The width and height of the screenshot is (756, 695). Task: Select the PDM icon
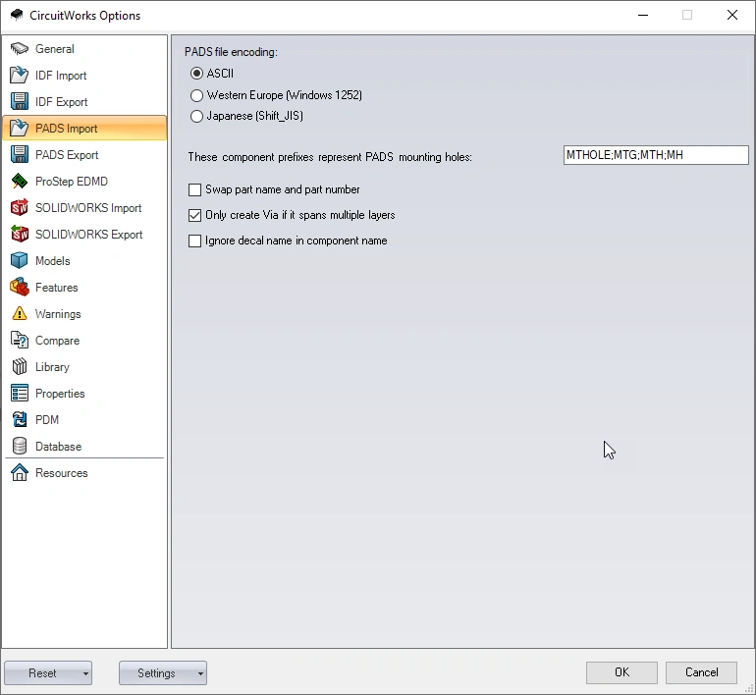click(20, 420)
